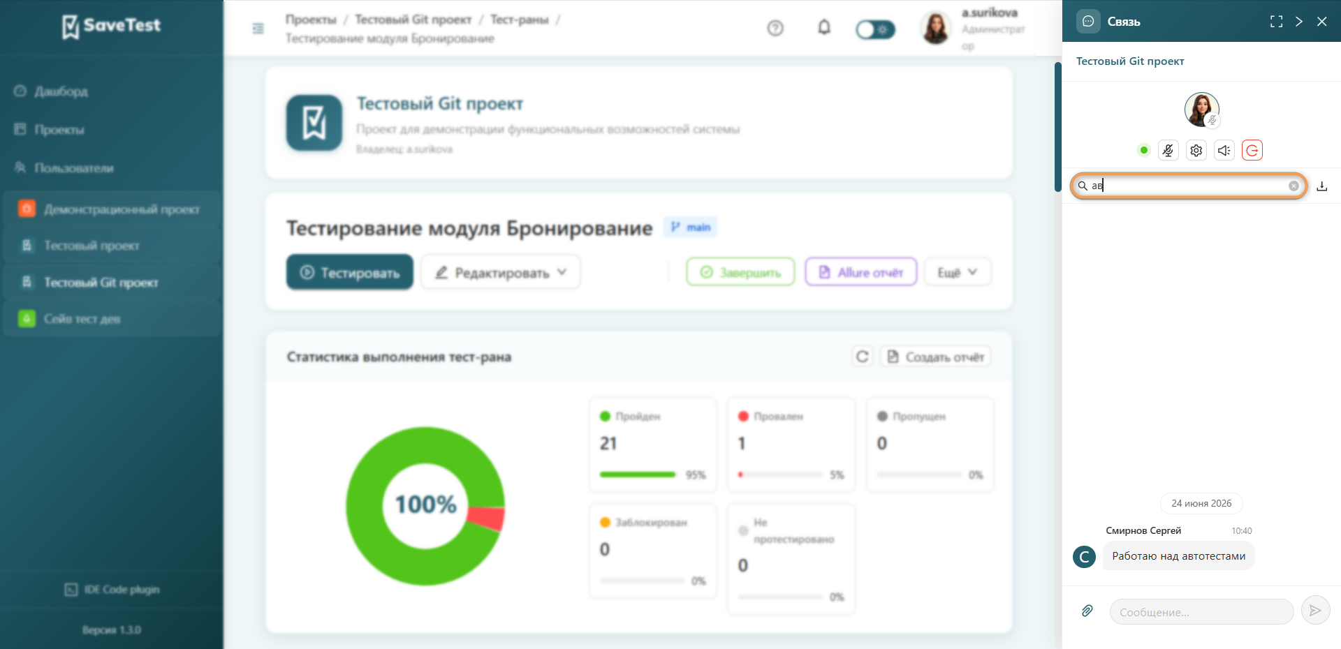Click the Тестировать button
This screenshot has width=1341, height=649.
350,272
